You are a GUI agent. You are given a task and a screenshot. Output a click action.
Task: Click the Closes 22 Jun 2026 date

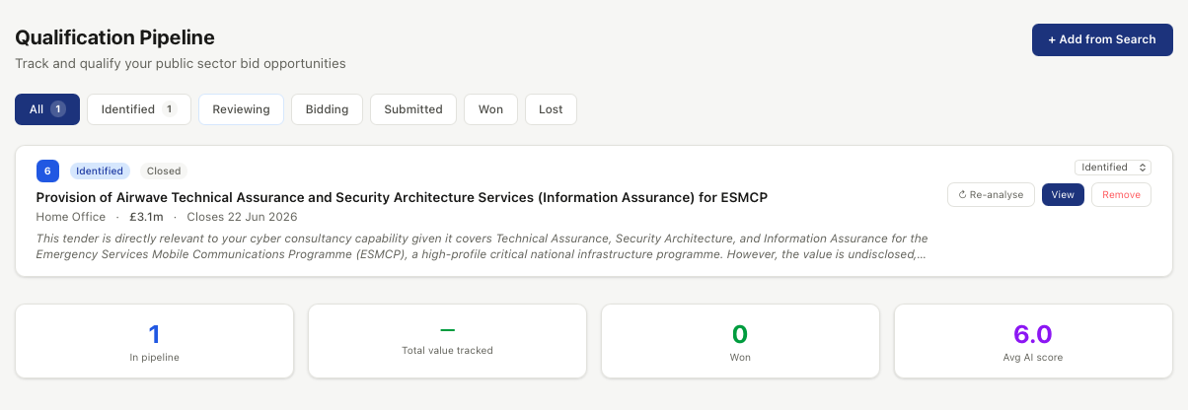coord(242,217)
